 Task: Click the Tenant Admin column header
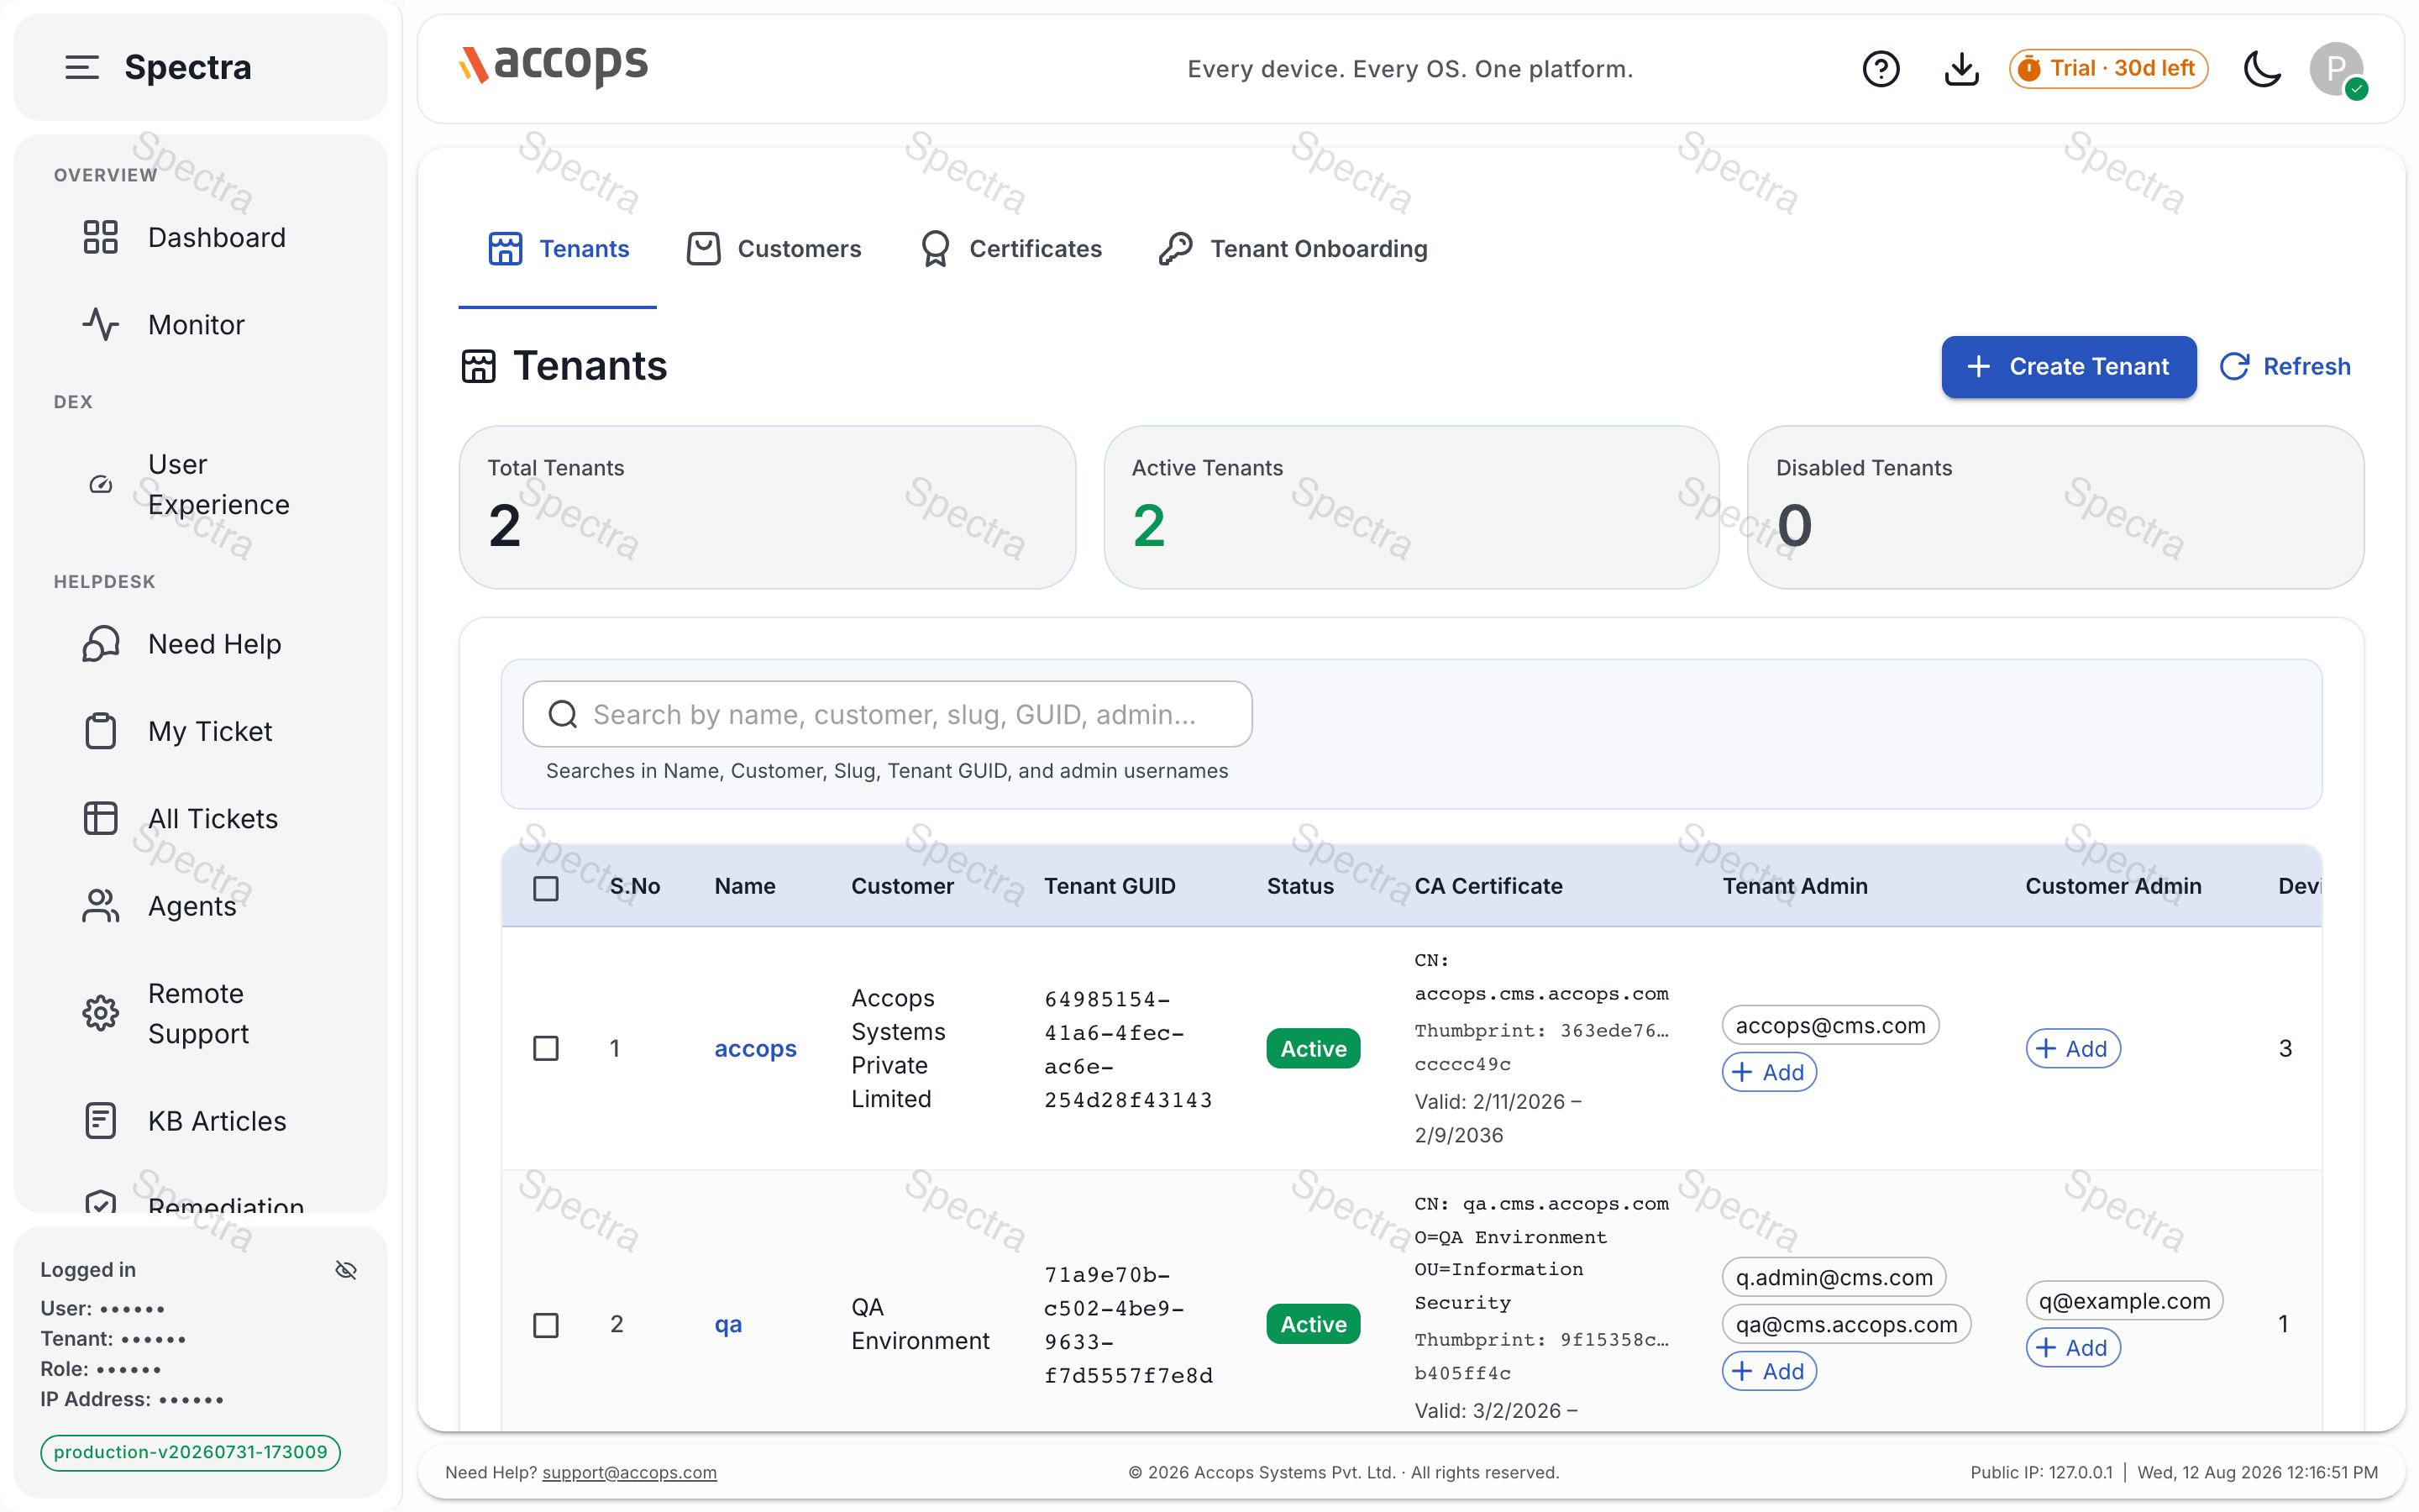tap(1794, 886)
